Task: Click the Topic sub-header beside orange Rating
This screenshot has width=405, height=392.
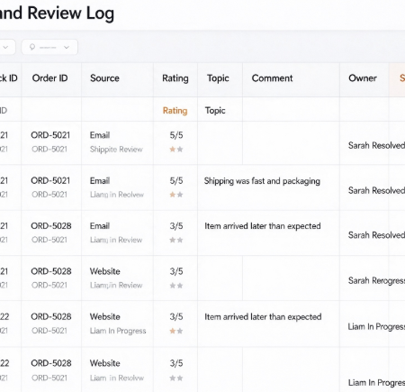Action: [x=215, y=111]
